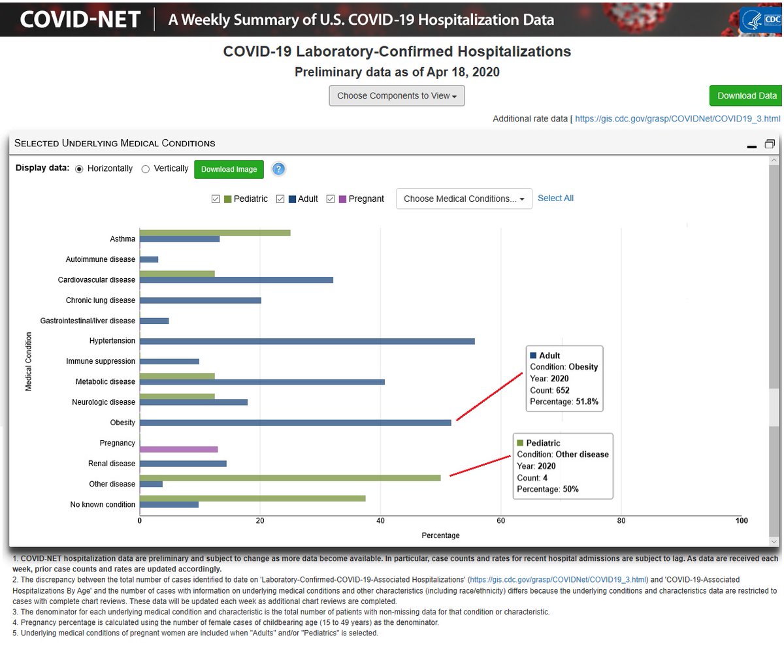
Task: Click the green Pediatric legend color square
Action: [227, 199]
